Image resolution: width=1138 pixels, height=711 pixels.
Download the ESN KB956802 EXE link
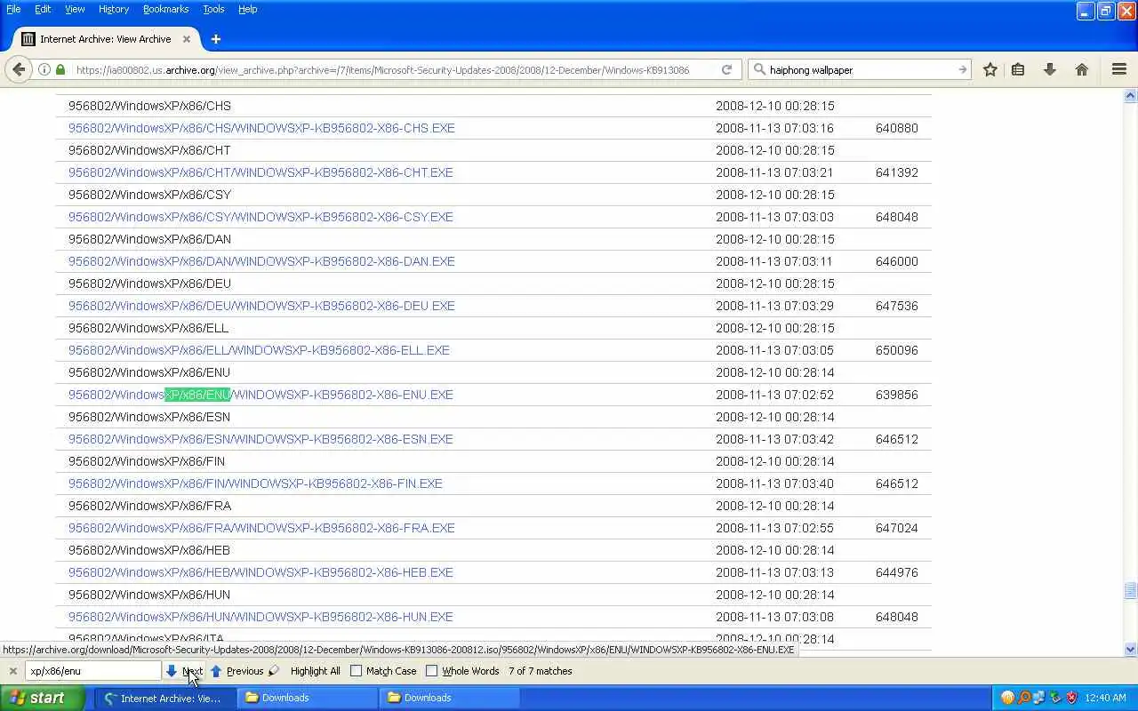tap(260, 439)
